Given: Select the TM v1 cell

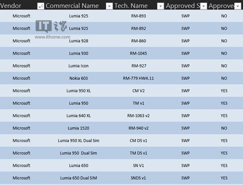Looking at the screenshot, I should (139, 103).
